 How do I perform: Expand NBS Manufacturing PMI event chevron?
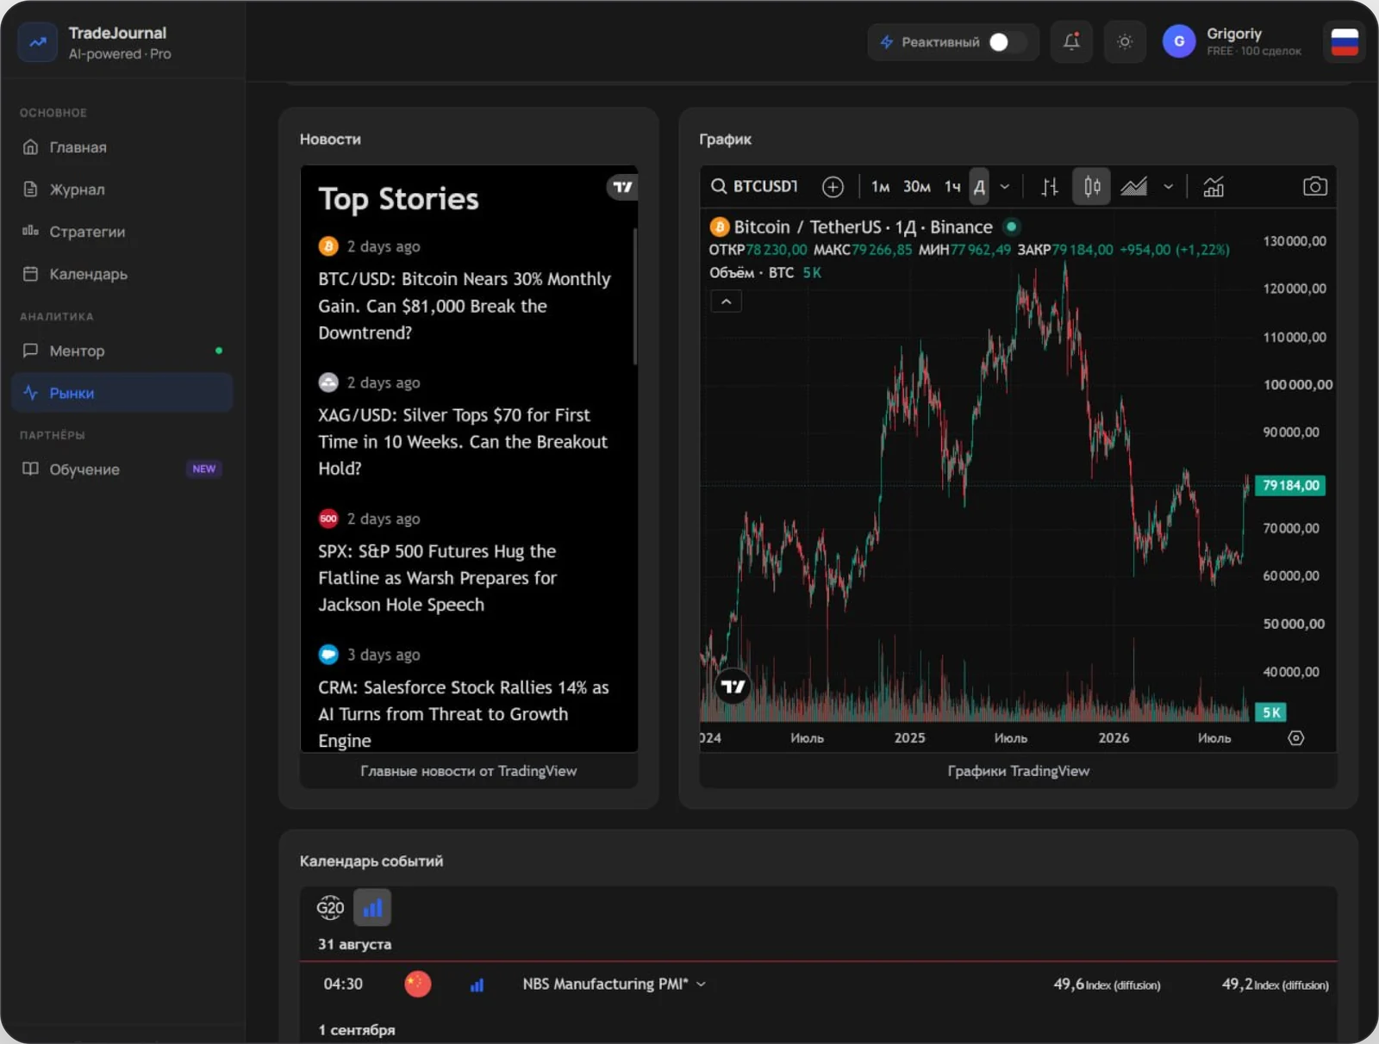pos(701,984)
